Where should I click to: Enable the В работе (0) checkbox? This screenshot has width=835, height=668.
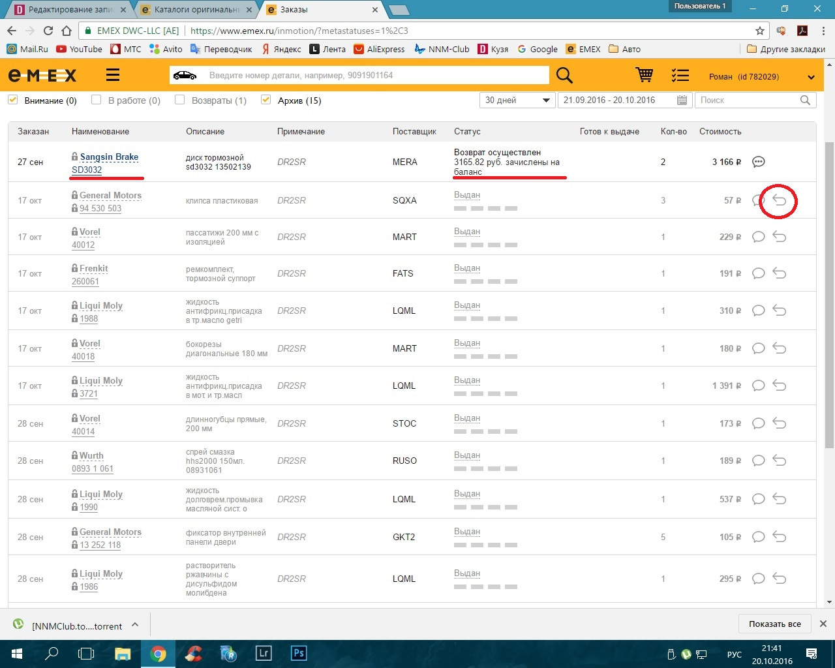coord(97,100)
